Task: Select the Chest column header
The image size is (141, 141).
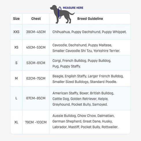Action: [x=36, y=18]
